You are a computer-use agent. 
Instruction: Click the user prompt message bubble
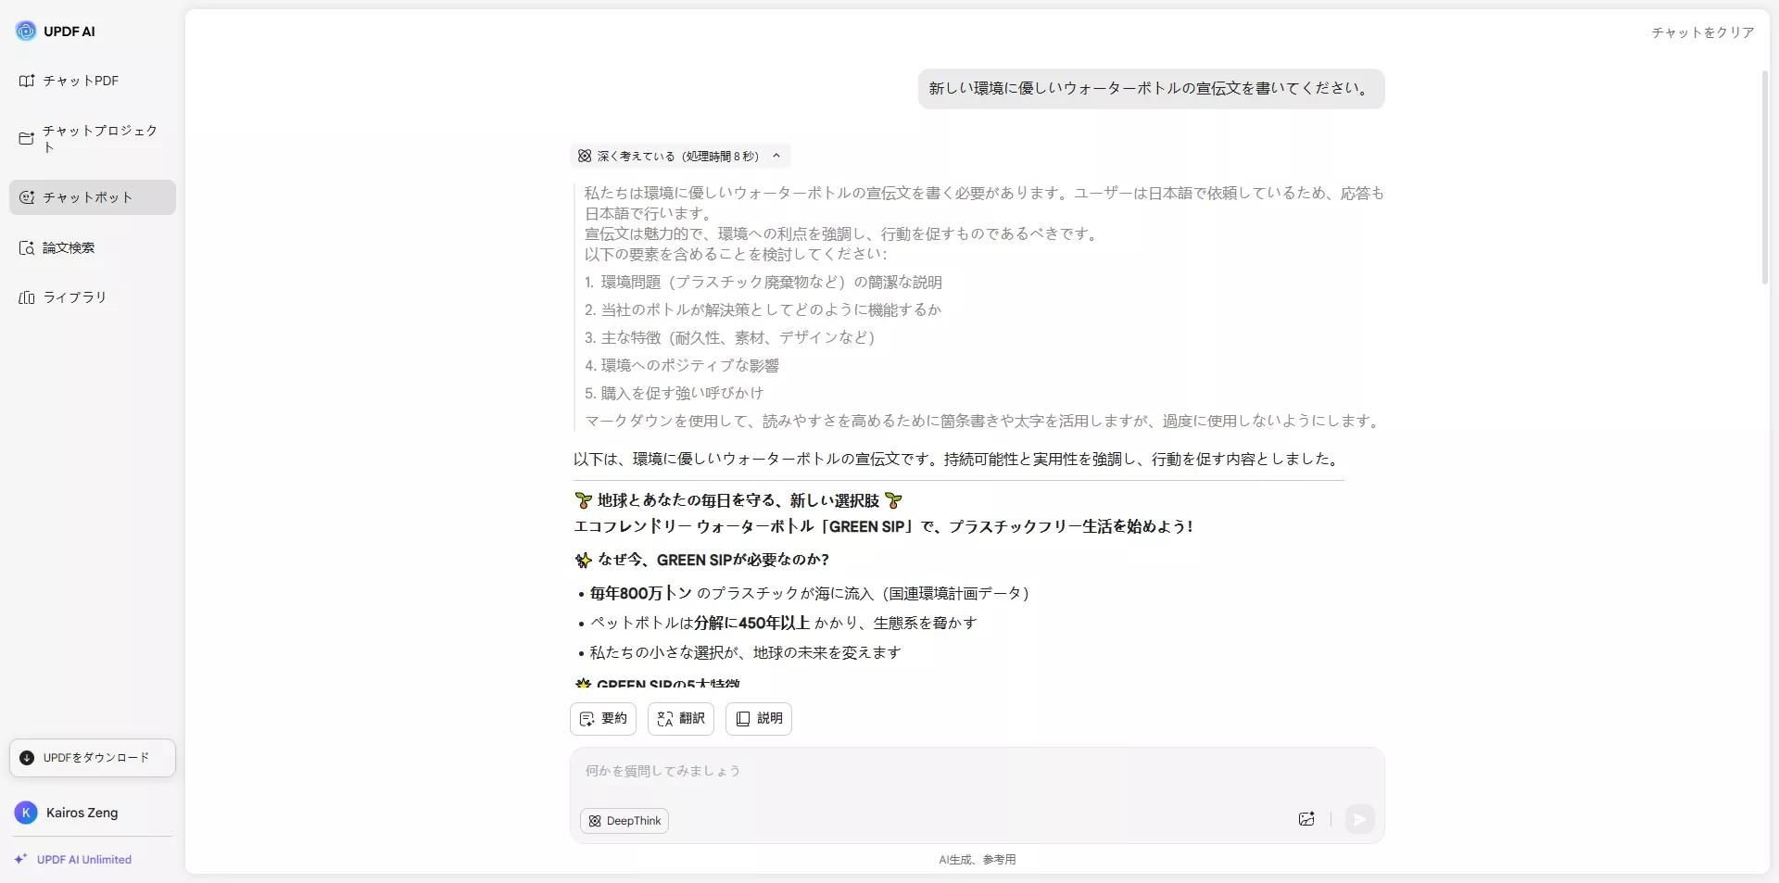pyautogui.click(x=1151, y=89)
